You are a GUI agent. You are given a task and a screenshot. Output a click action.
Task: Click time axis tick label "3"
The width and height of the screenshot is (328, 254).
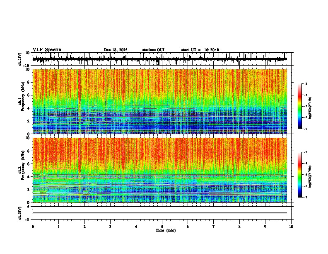point(110,227)
